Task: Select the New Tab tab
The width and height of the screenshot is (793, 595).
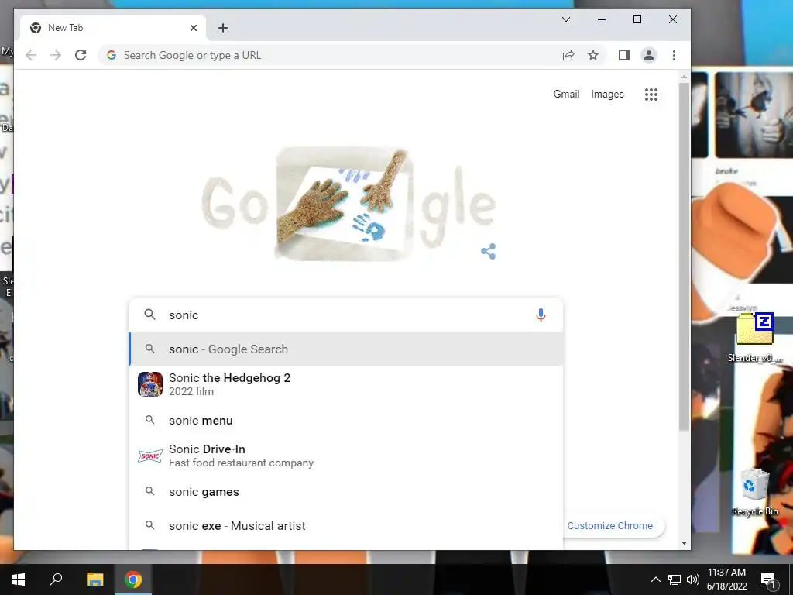Action: point(113,28)
